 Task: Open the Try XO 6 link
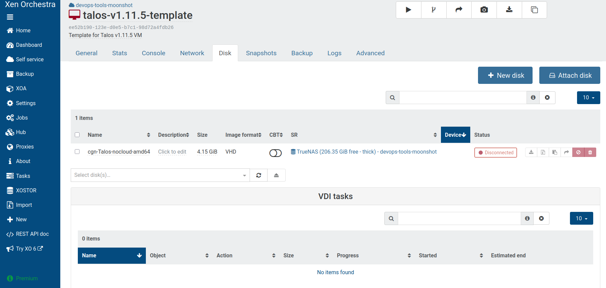[x=25, y=249]
